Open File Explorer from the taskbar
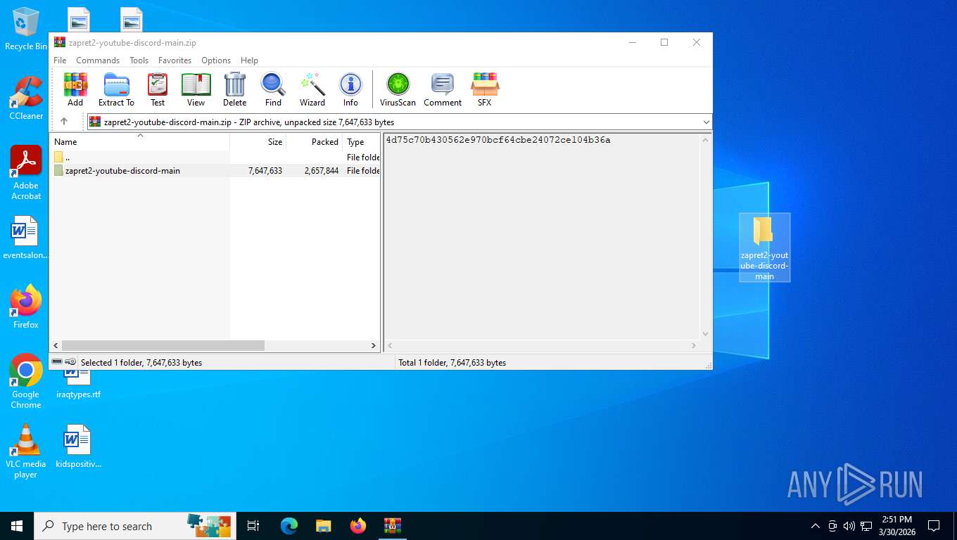 [324, 526]
